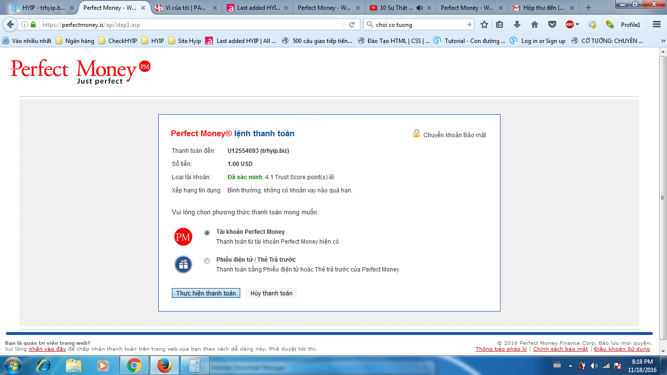
Task: Reload the page with the refresh icon
Action: pyautogui.click(x=352, y=25)
